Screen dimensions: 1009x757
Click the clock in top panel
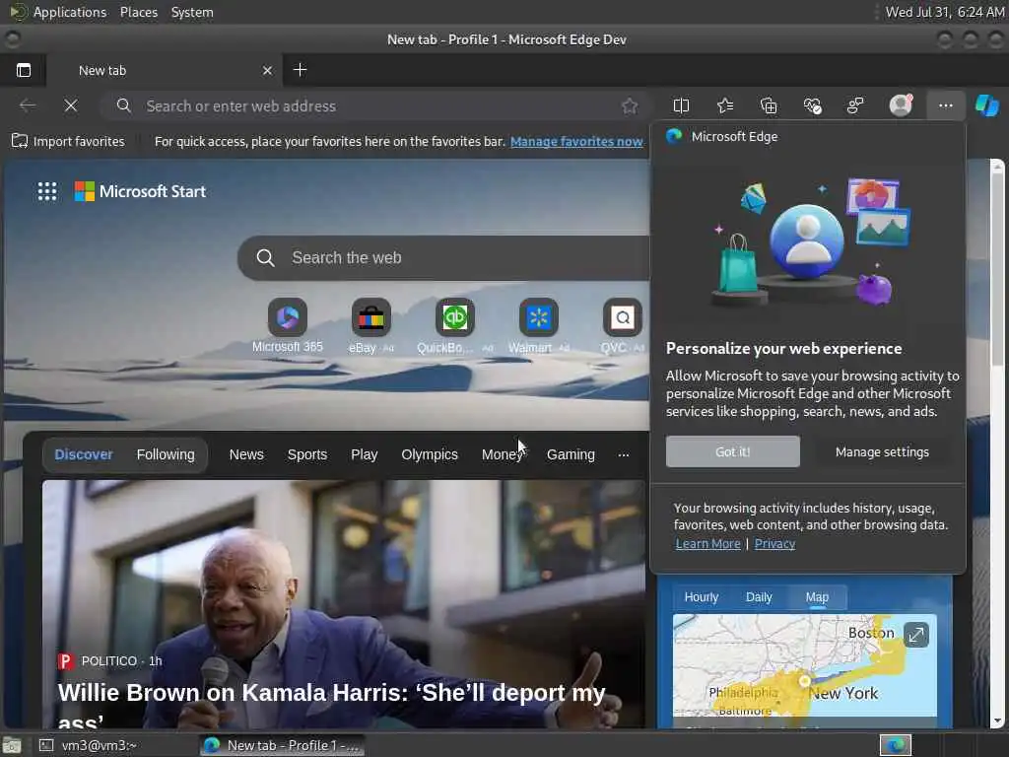945,12
